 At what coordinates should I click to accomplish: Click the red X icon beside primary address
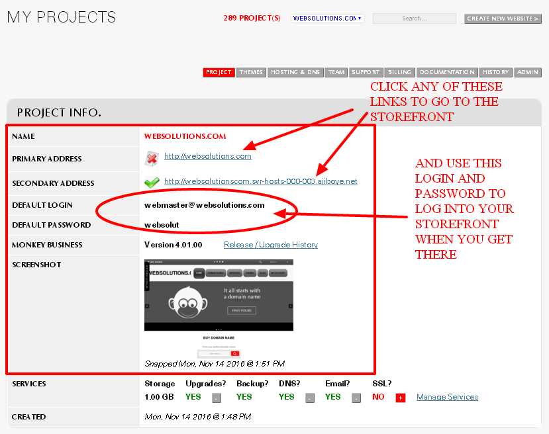[x=152, y=158]
